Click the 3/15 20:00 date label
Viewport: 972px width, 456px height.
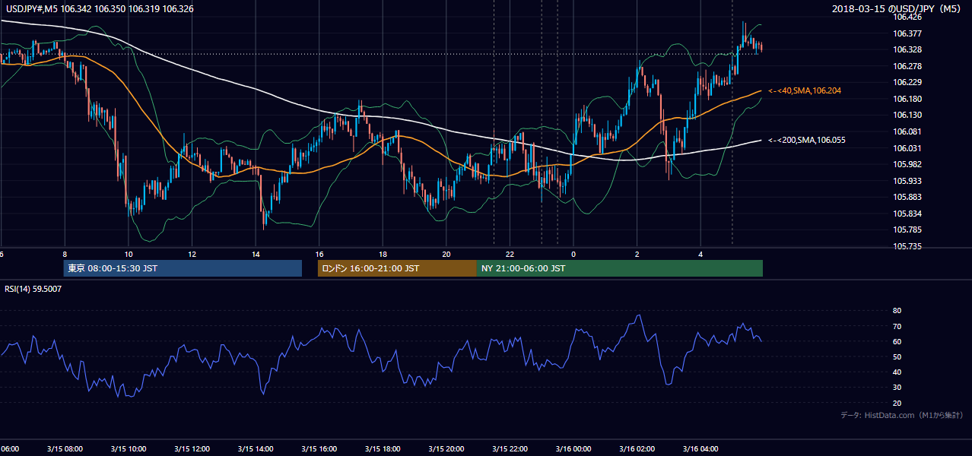(x=446, y=449)
